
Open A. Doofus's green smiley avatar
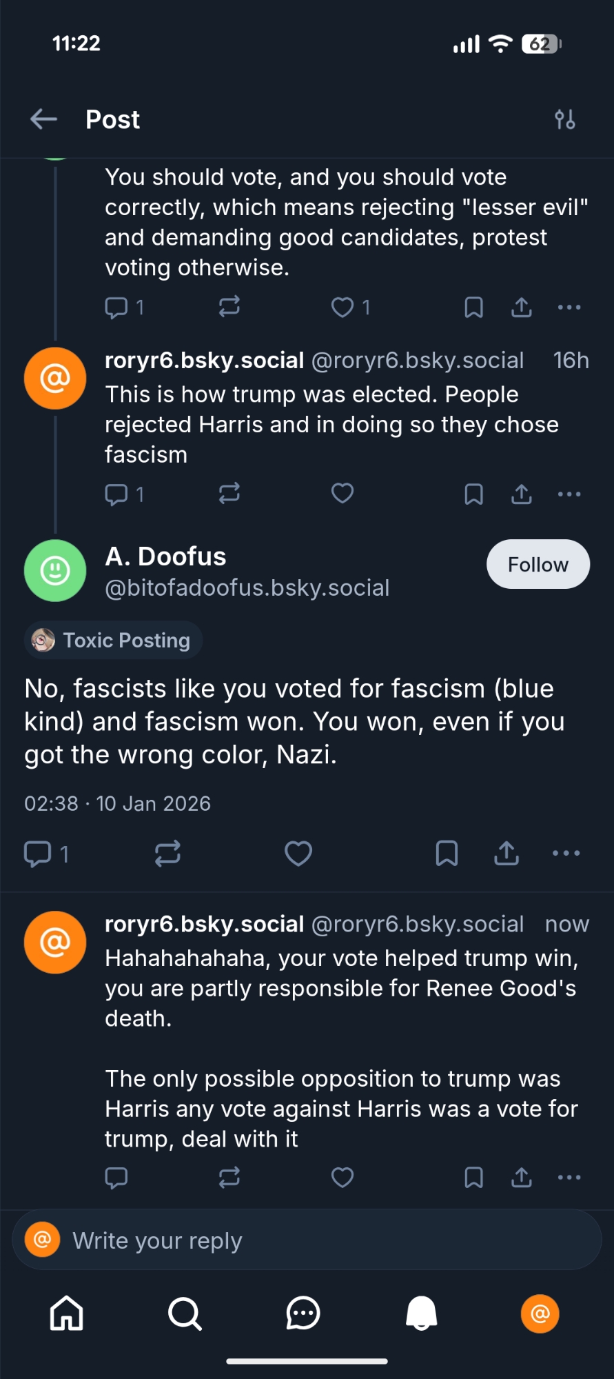55,571
